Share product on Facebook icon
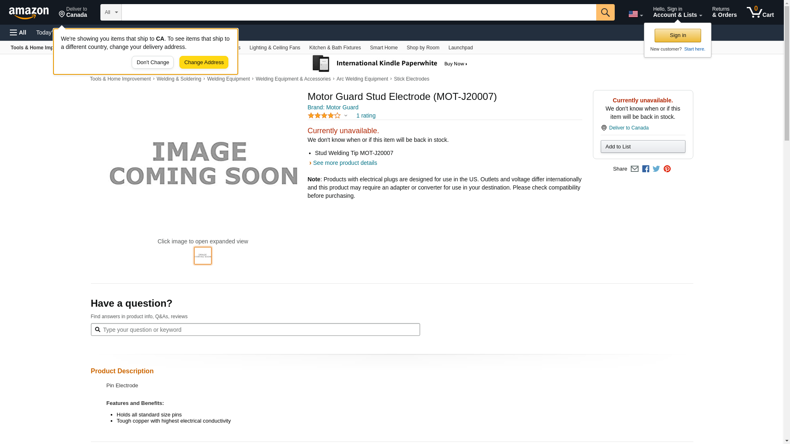790x444 pixels. coord(646,169)
